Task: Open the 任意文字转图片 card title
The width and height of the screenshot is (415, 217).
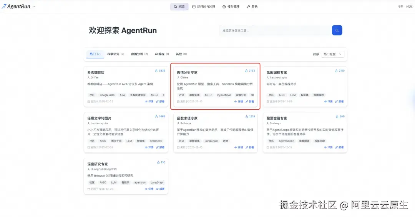Action: coord(99,118)
